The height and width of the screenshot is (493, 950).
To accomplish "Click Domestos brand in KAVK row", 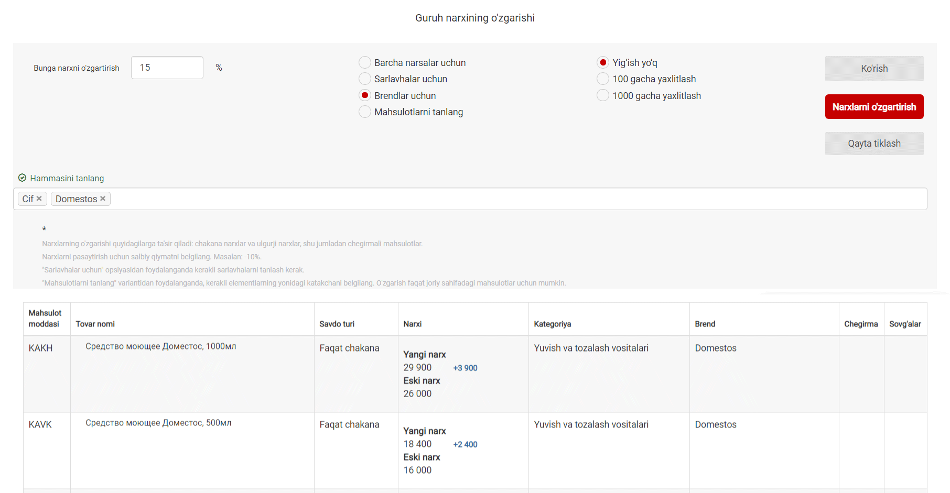I will (x=716, y=424).
